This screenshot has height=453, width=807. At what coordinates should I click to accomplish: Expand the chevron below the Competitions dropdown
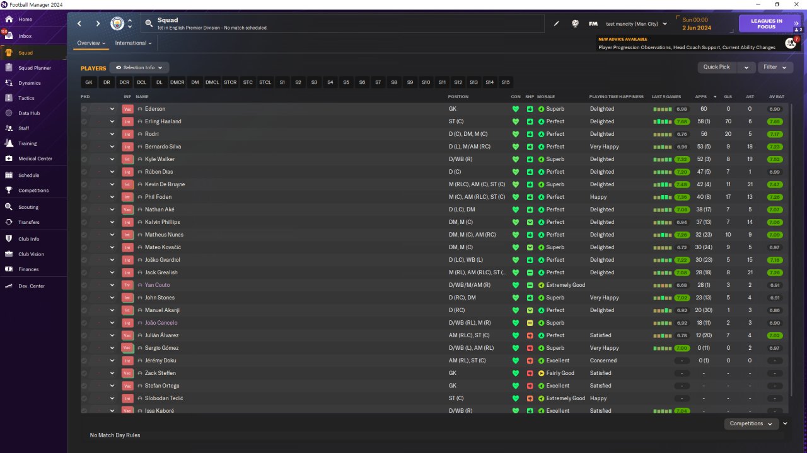point(786,424)
